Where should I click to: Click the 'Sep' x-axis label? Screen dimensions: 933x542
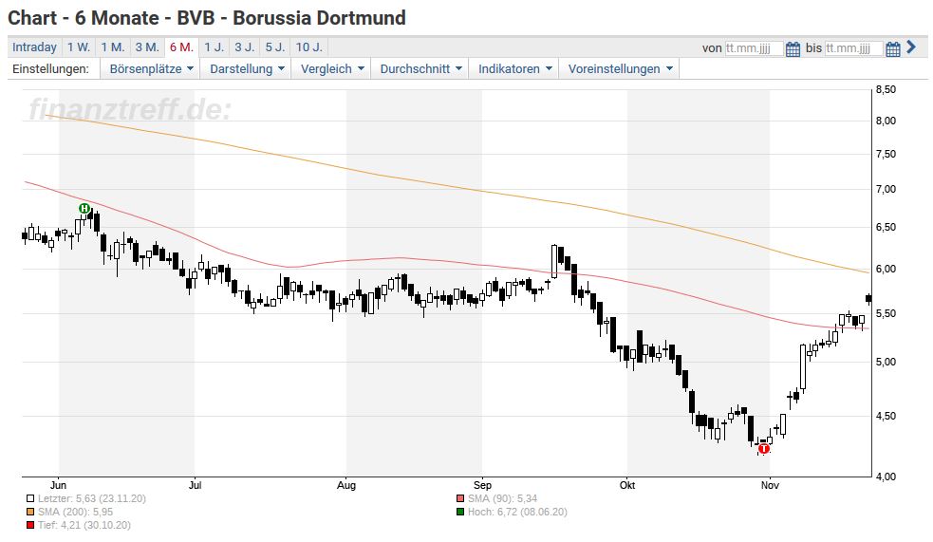[482, 485]
